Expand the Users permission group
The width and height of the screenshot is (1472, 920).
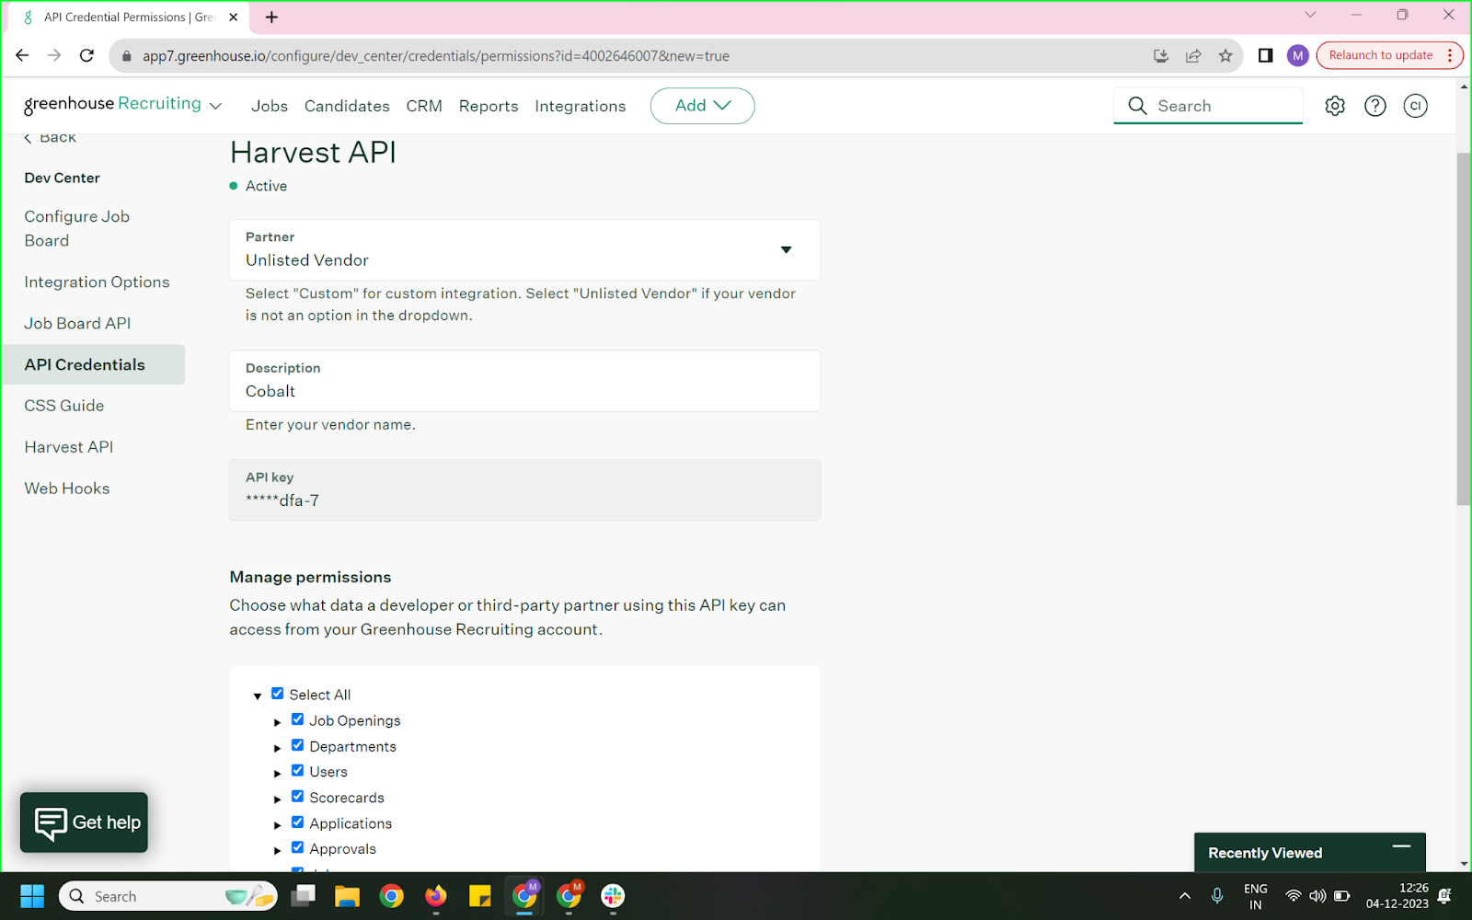click(x=277, y=774)
